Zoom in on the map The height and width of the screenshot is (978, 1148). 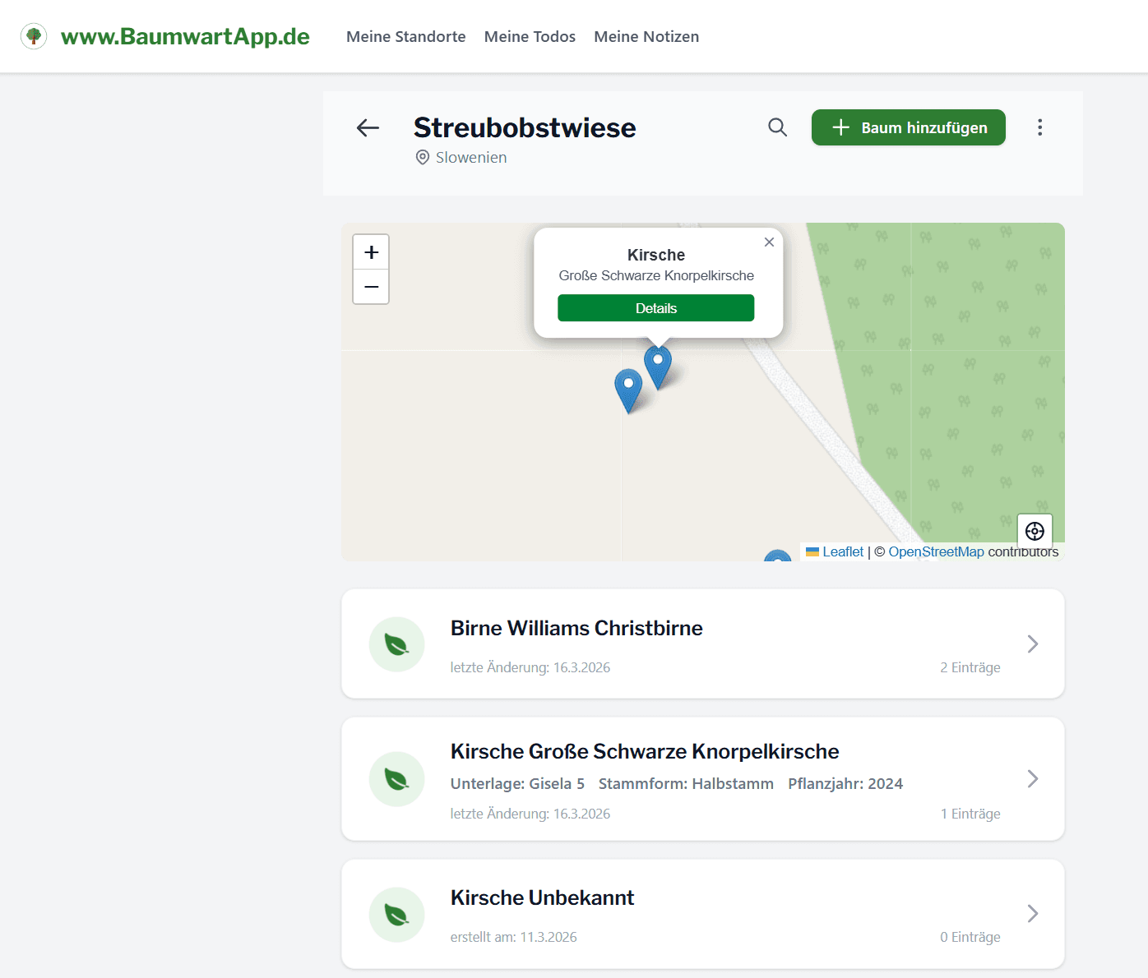coord(371,252)
